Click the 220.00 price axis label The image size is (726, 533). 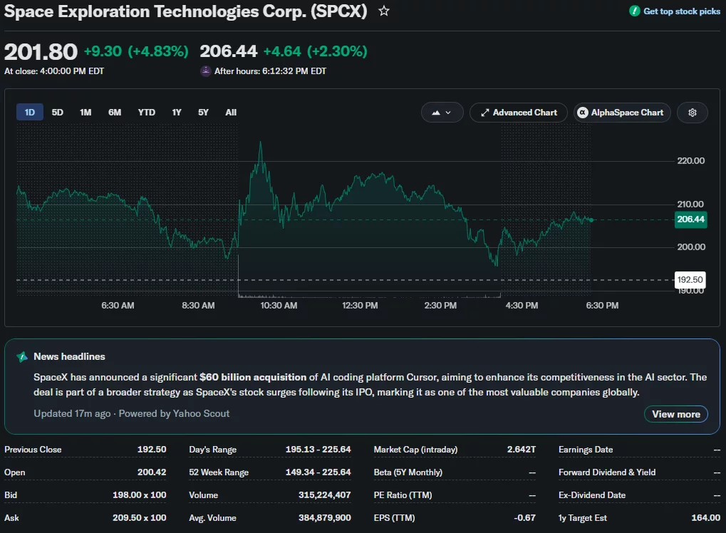click(x=691, y=161)
